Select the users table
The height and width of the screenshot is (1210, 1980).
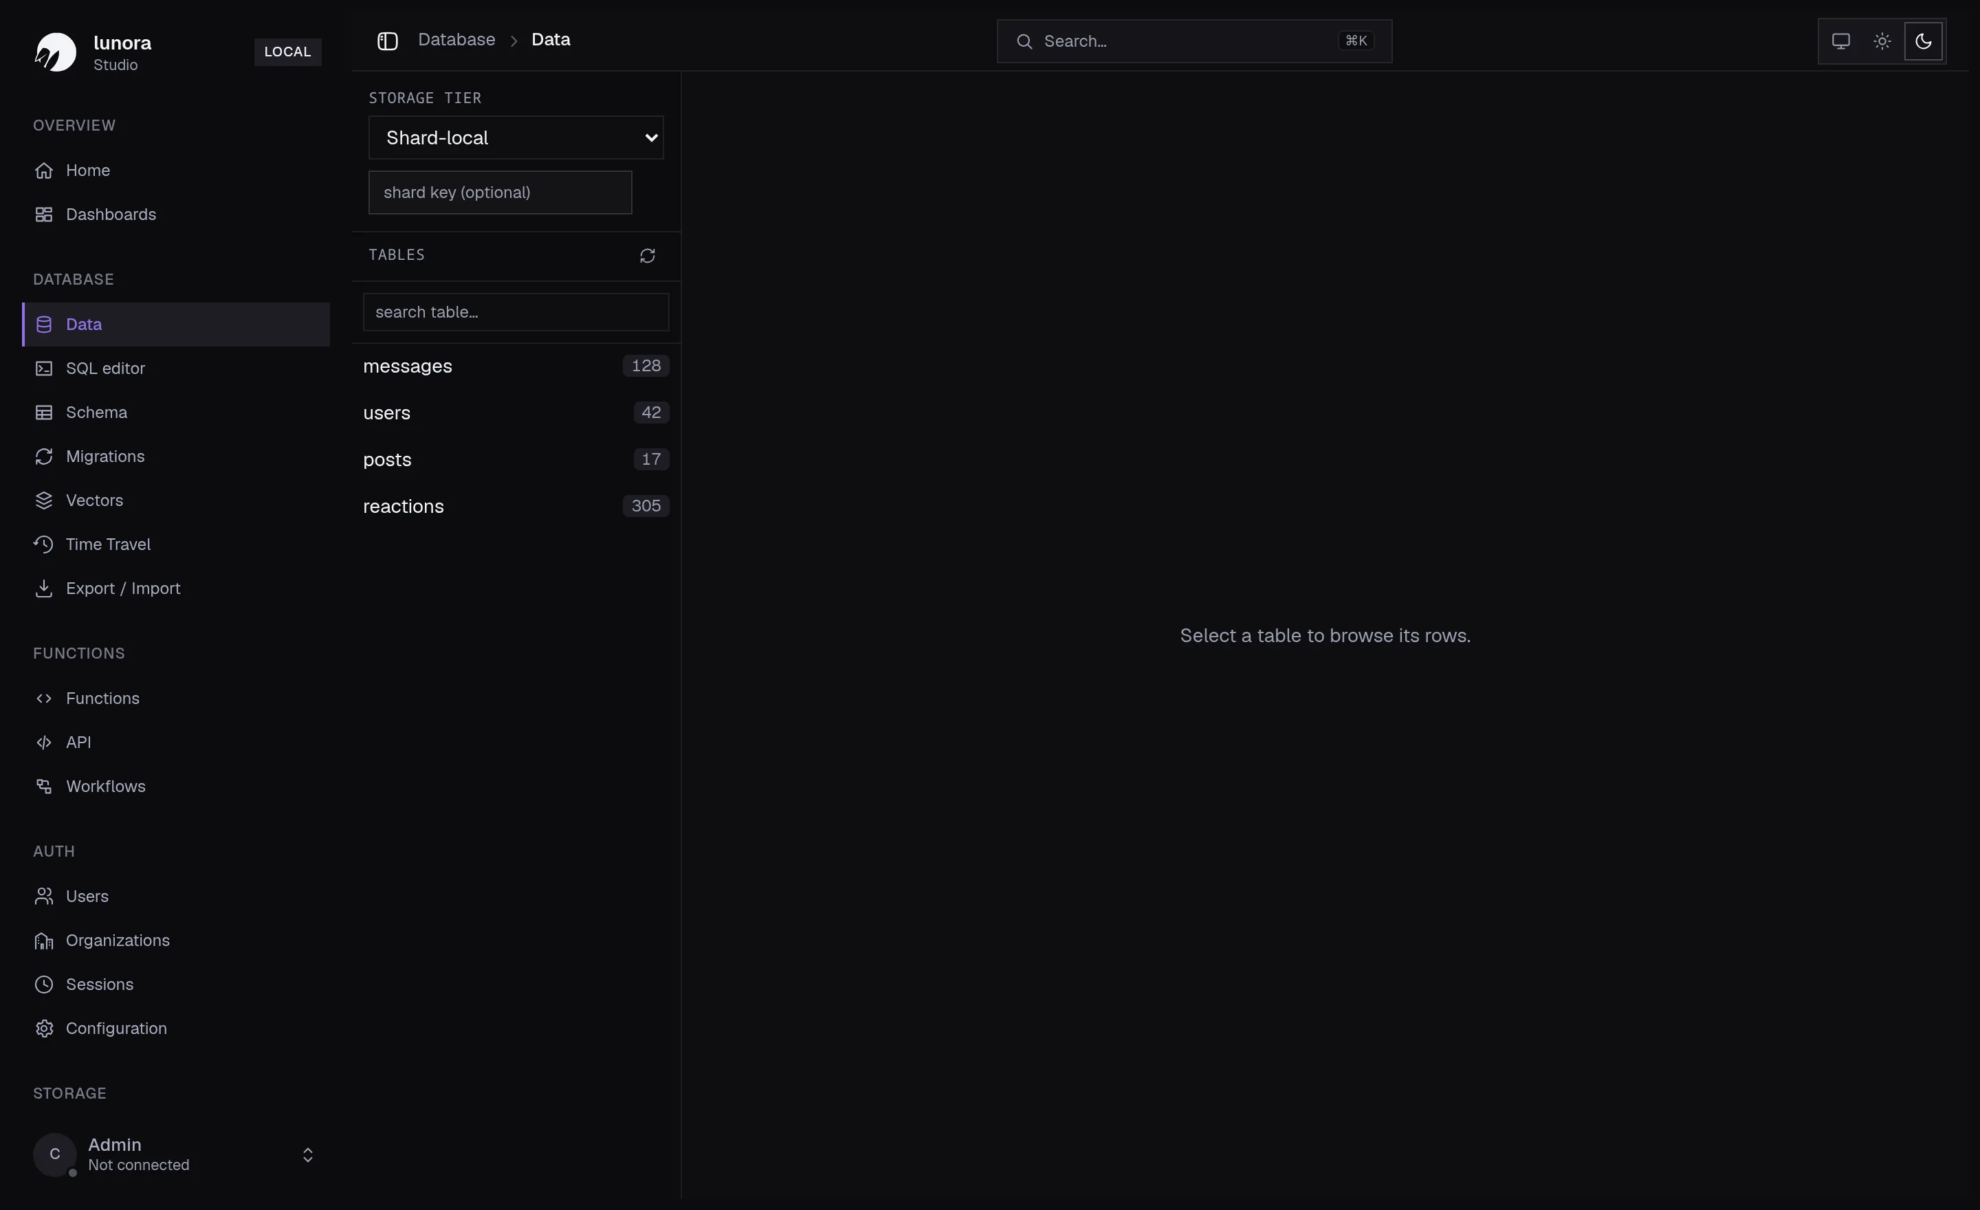[x=516, y=413]
